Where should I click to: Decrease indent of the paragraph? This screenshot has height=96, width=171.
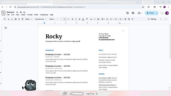pos(125,19)
